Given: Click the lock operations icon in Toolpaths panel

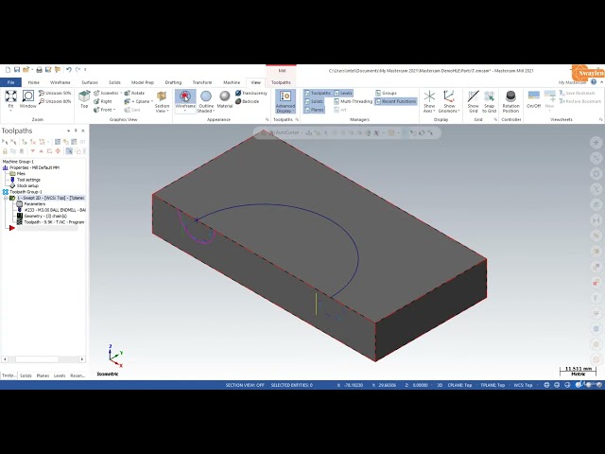Looking at the screenshot, I should click(x=5, y=151).
